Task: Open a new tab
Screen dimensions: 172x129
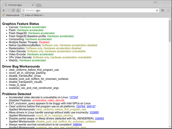Action: (x=39, y=5)
